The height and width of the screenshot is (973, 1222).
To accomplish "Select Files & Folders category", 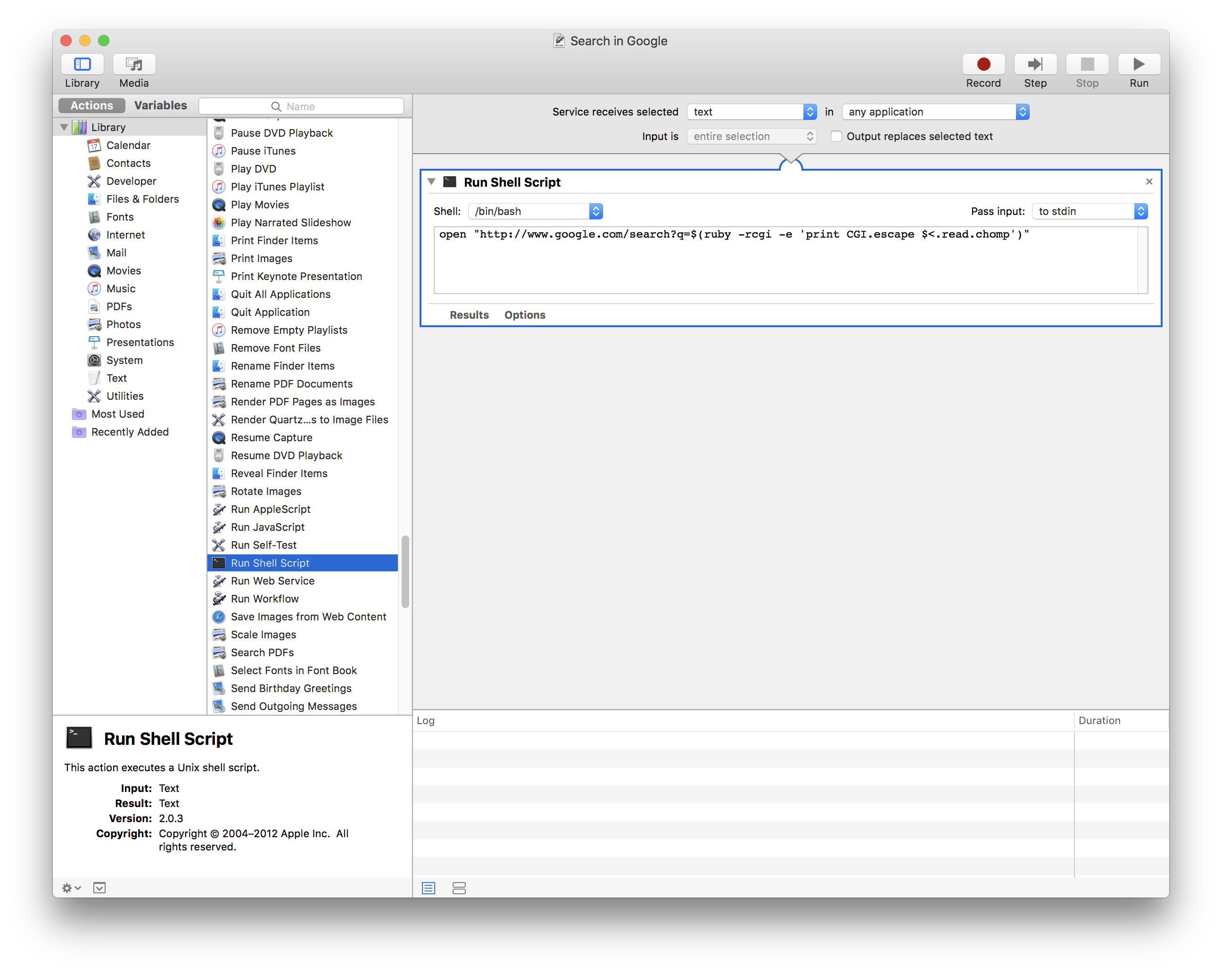I will tap(142, 199).
